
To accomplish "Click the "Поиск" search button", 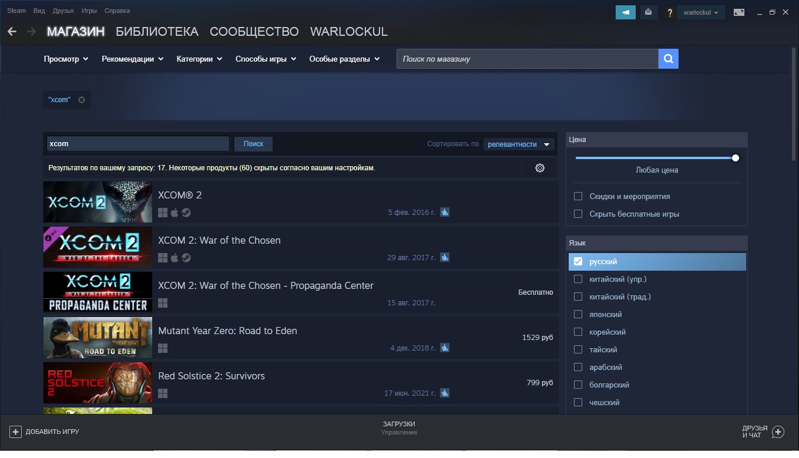I will tap(253, 144).
